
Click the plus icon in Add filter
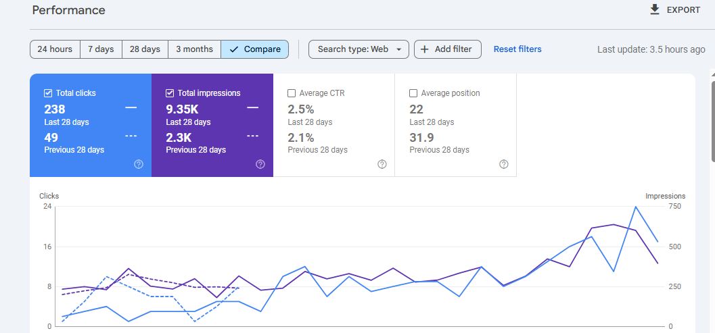tap(425, 49)
